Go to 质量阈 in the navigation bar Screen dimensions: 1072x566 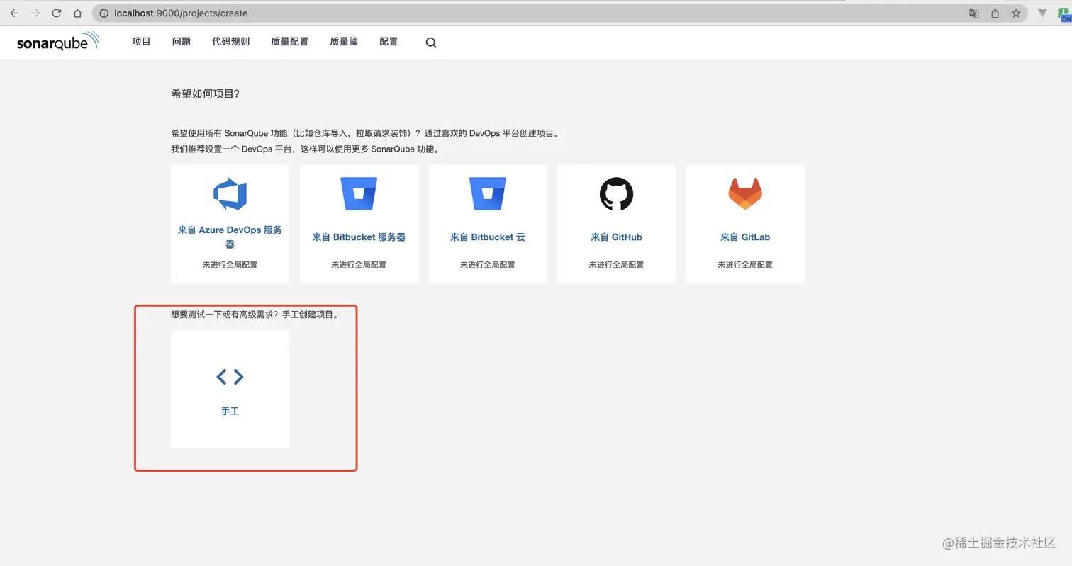(x=344, y=42)
